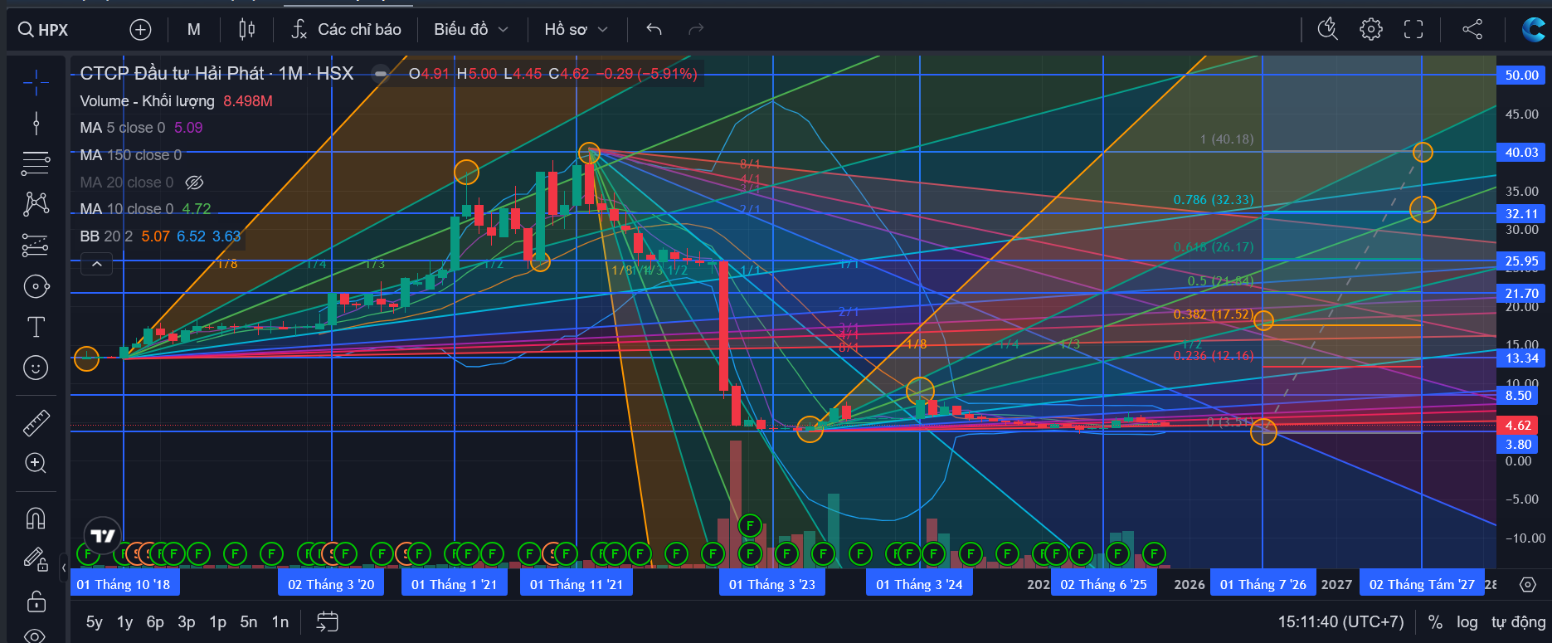Select the ruler measure tool
This screenshot has width=1552, height=643.
(x=36, y=423)
